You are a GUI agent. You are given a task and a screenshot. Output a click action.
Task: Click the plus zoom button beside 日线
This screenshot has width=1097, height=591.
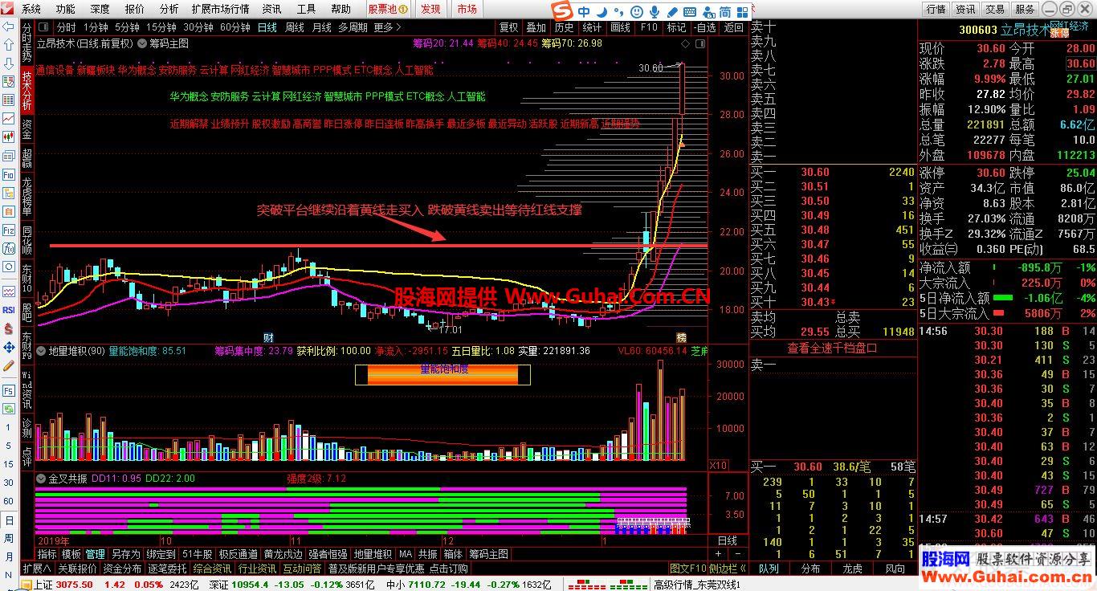tap(717, 553)
